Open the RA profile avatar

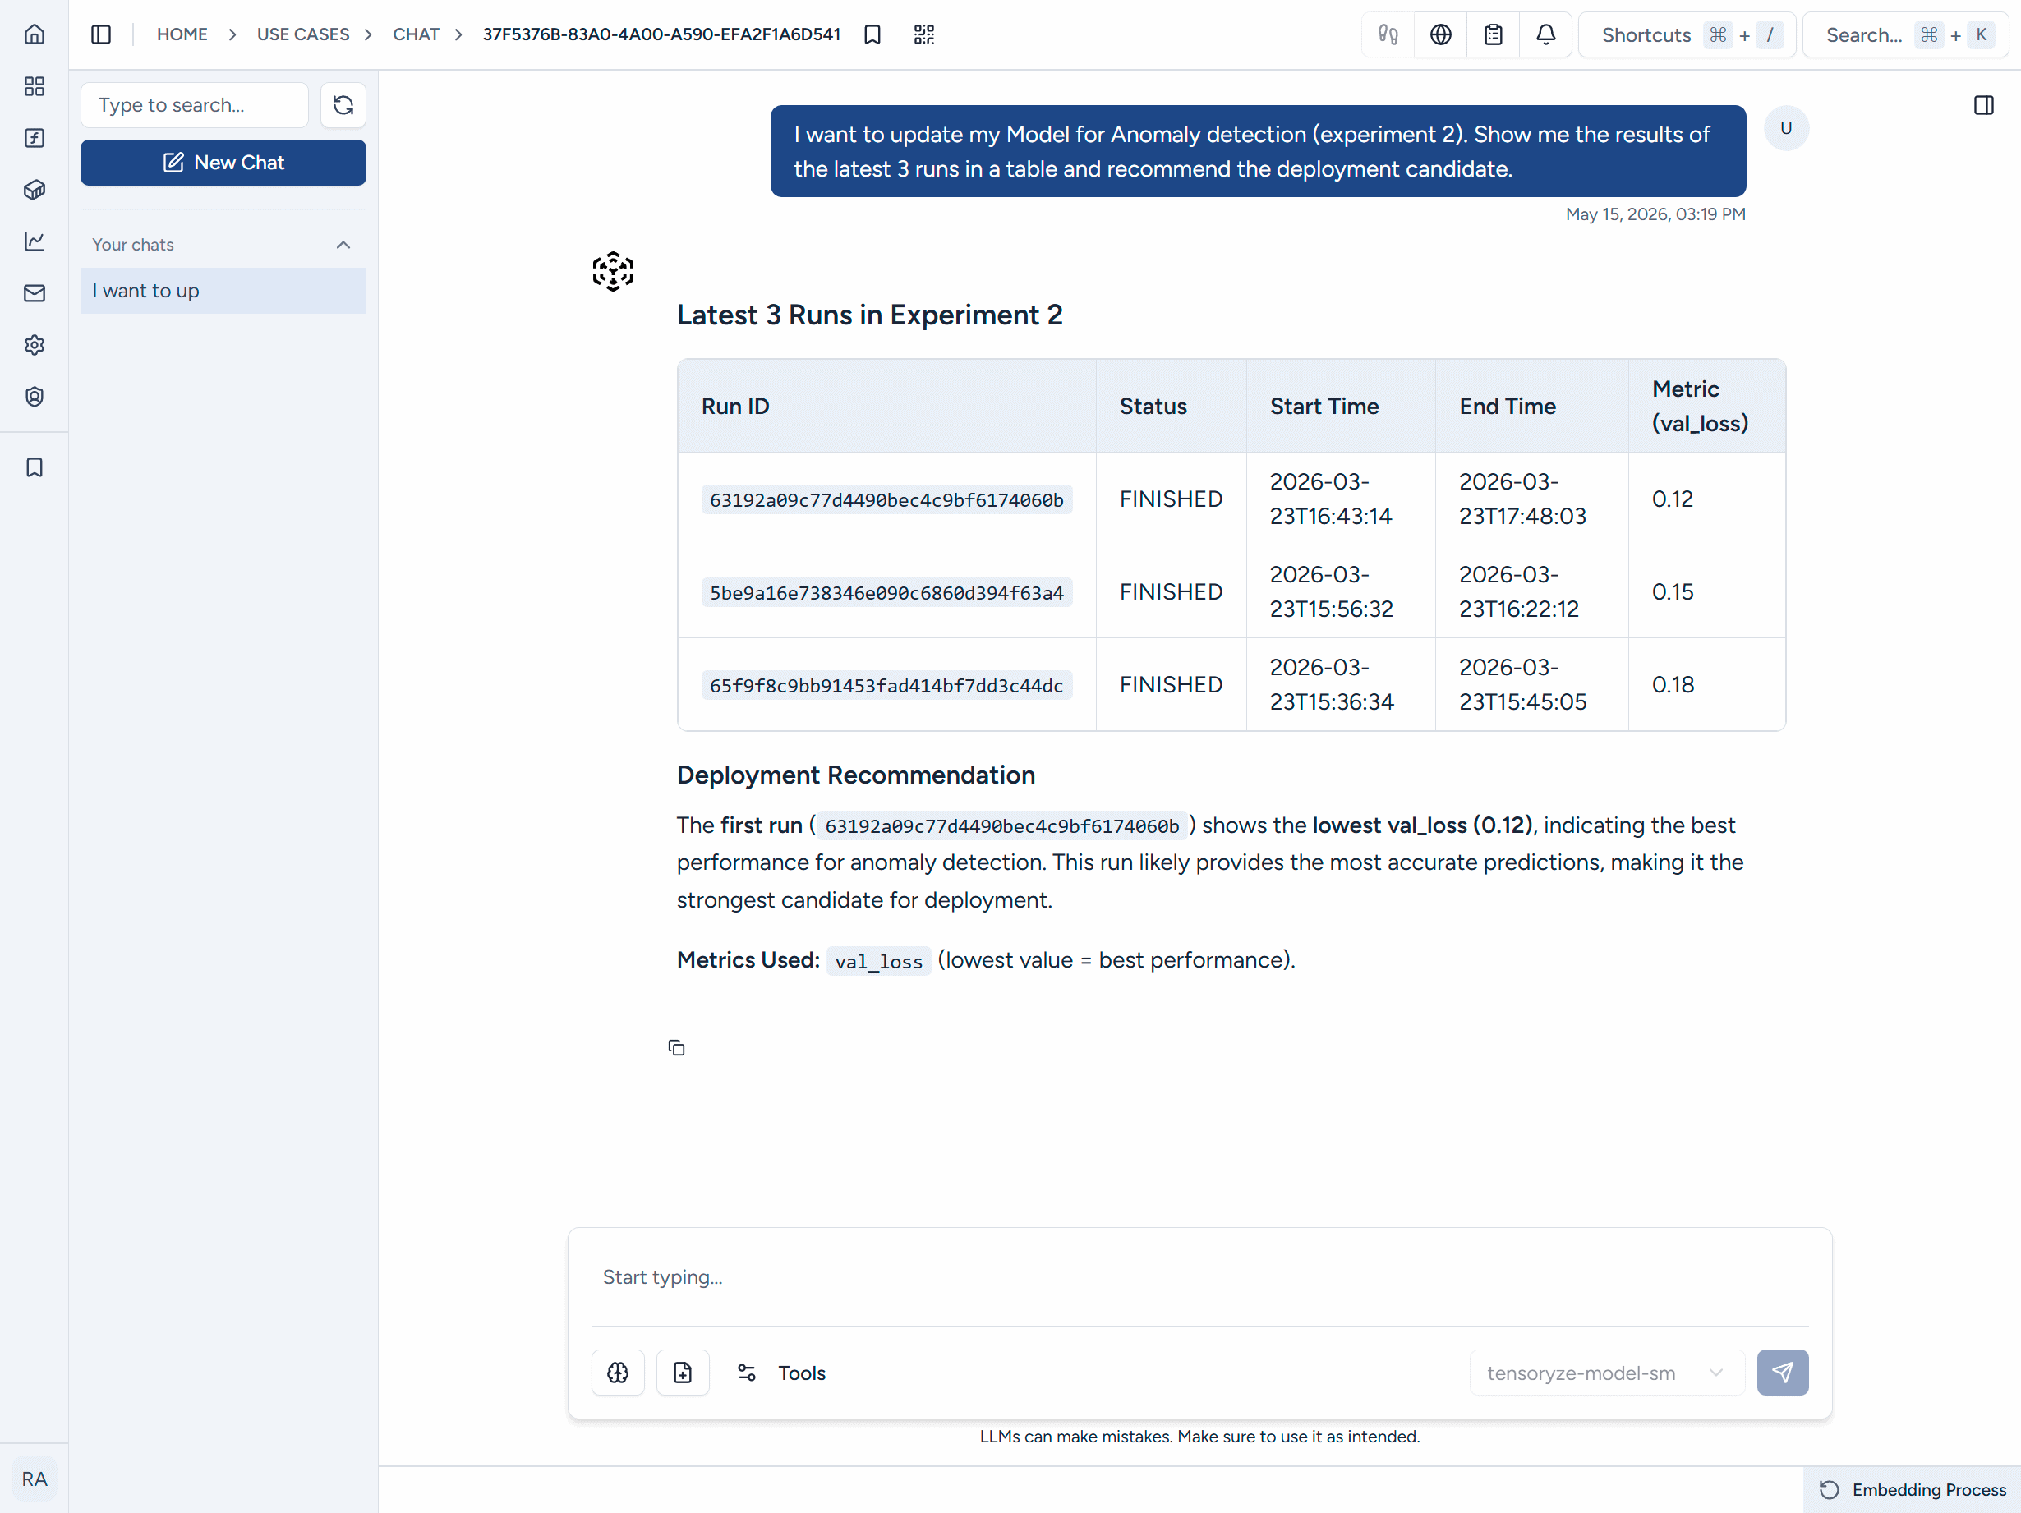coord(34,1479)
